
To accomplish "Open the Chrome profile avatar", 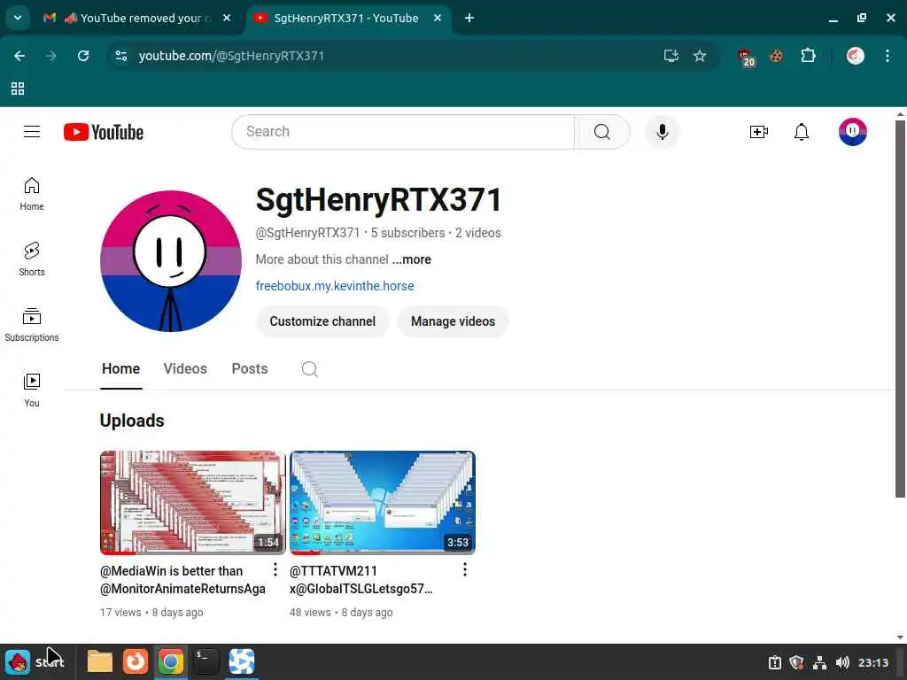I will (856, 56).
